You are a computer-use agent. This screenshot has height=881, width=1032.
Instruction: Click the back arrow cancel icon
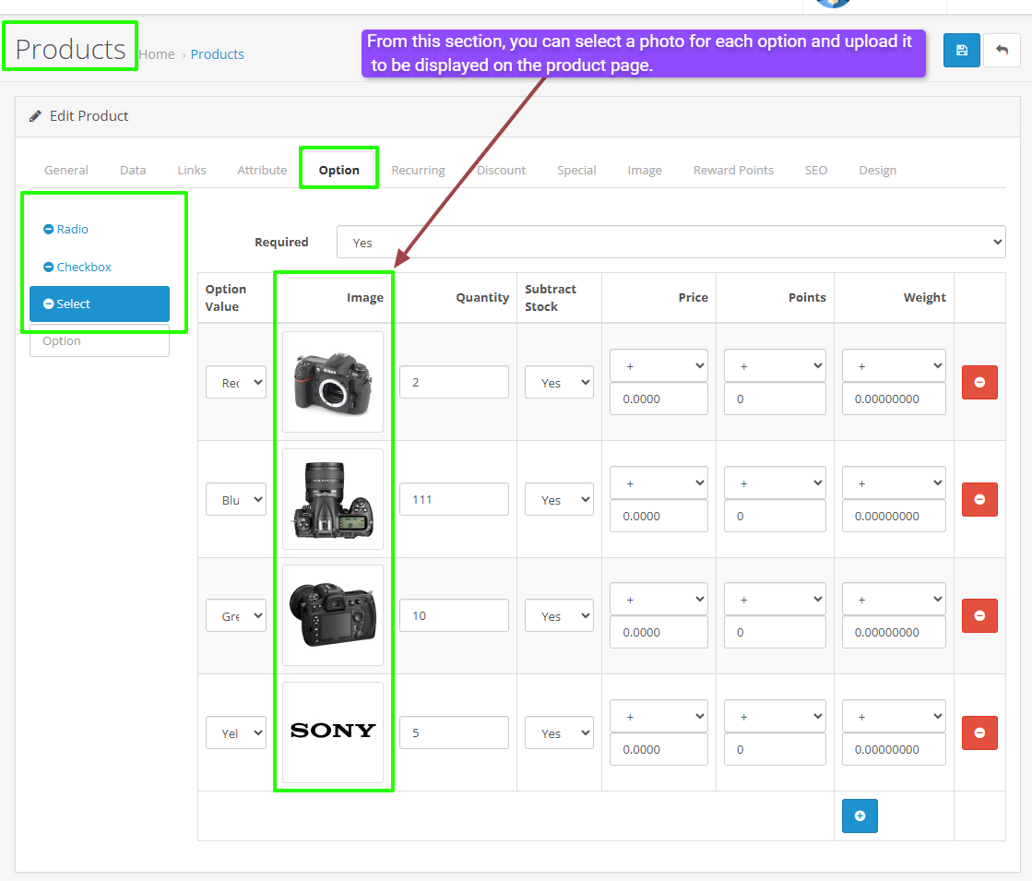[x=1002, y=51]
